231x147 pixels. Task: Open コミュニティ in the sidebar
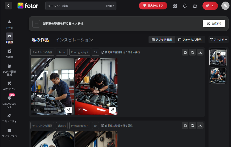pyautogui.click(x=9, y=118)
